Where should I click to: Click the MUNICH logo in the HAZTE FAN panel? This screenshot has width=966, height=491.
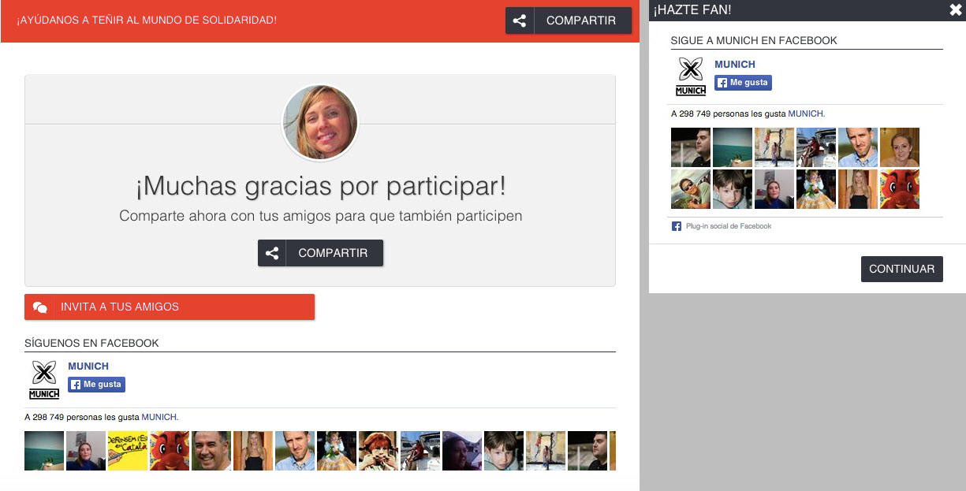[691, 77]
